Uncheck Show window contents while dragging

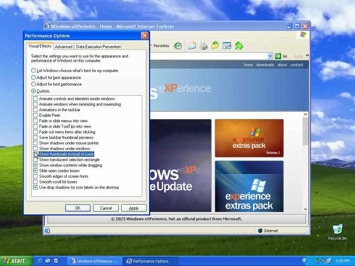pyautogui.click(x=35, y=165)
